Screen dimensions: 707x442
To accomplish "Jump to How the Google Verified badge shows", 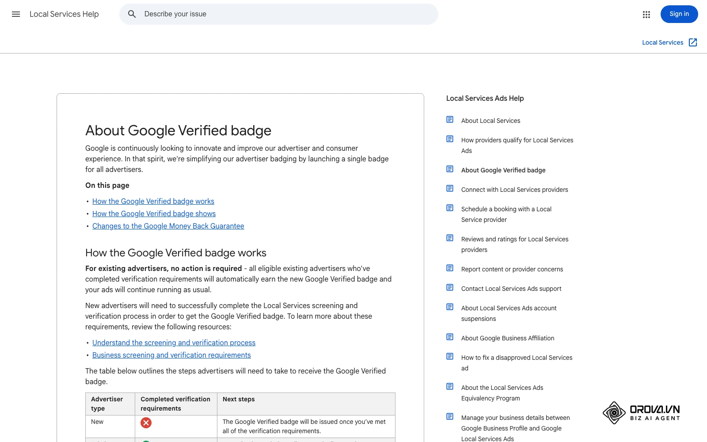I will coord(154,213).
